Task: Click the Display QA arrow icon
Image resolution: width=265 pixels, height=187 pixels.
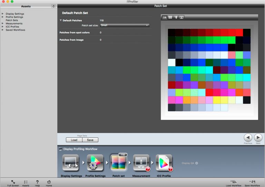Action: tap(197, 163)
